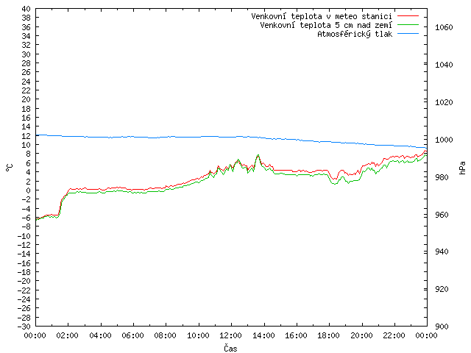Click legend text 'Venkovní teplota v meteo stanici'
Screen dimensions: 471x353
[322, 16]
